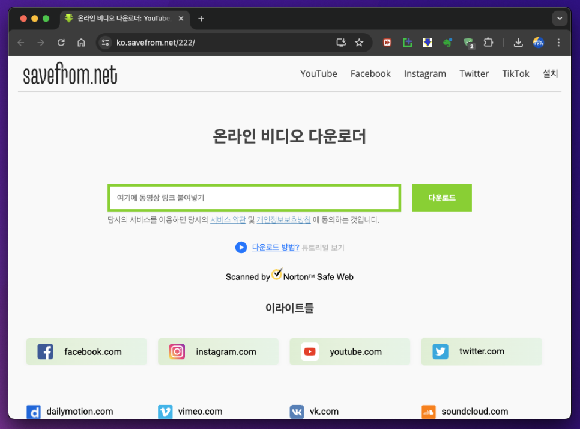Click the Instagram logo icon

177,351
